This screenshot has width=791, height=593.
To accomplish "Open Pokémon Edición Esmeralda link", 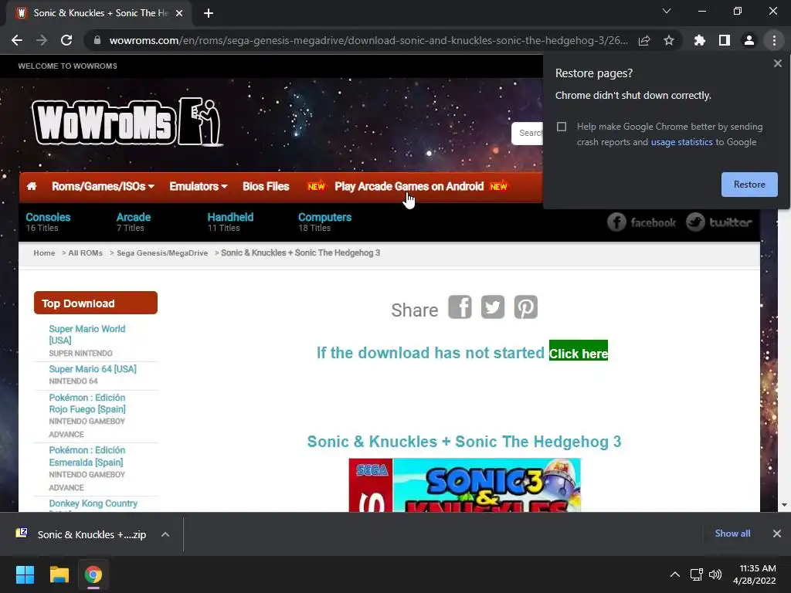I will coord(87,456).
